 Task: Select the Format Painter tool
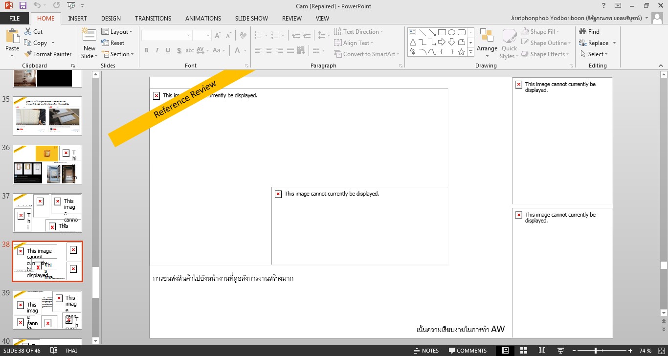(x=48, y=54)
